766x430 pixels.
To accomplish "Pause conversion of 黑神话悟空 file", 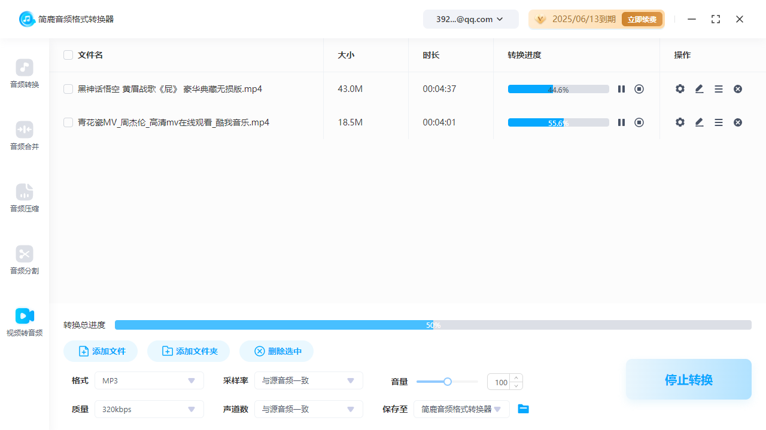I will (621, 88).
